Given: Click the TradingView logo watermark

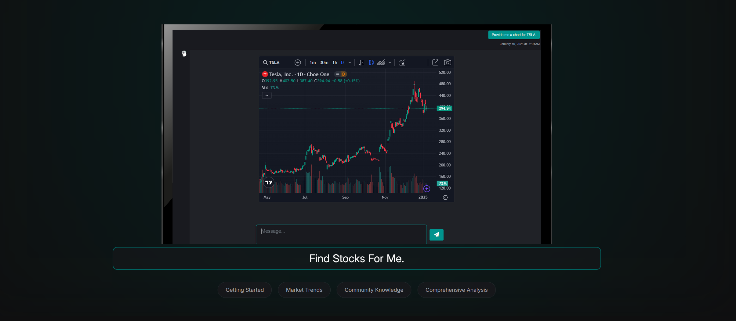Looking at the screenshot, I should click(x=269, y=182).
